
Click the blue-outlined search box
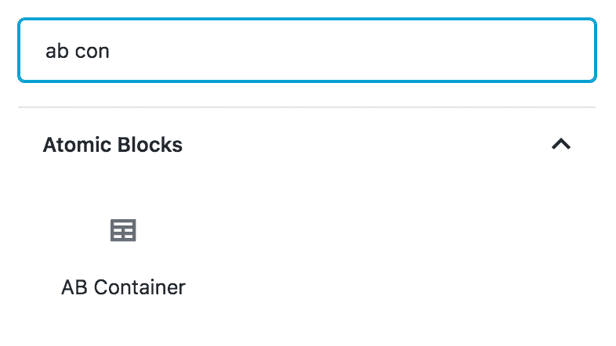[307, 50]
